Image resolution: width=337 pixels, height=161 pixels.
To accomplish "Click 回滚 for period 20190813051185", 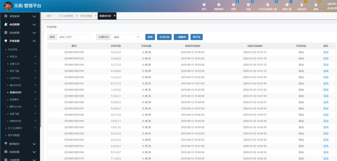I will 326,121.
